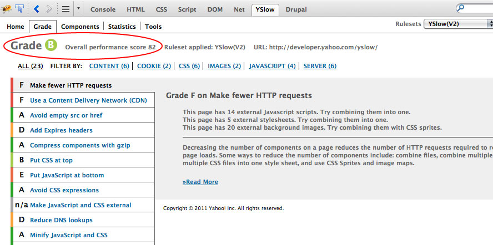Switch to the Console panel tab
This screenshot has height=245, width=493.
coord(103,9)
